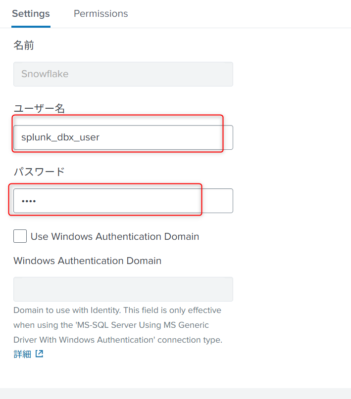Click the masked password dots
The width and height of the screenshot is (351, 399).
pos(29,201)
